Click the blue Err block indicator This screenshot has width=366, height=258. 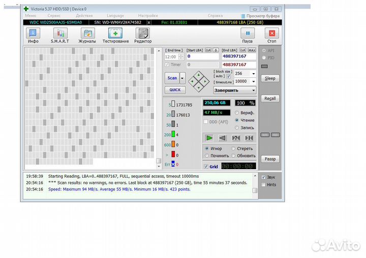click(x=173, y=164)
